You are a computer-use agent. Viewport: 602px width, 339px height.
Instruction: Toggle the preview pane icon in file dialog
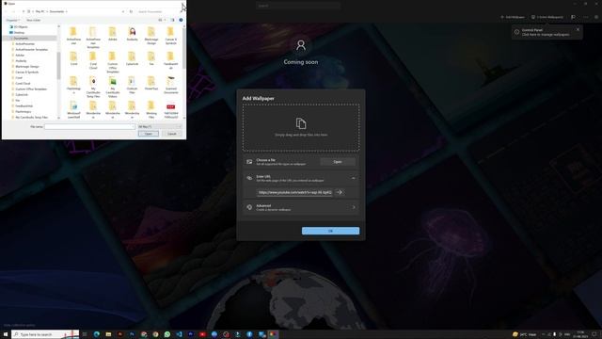coord(173,20)
